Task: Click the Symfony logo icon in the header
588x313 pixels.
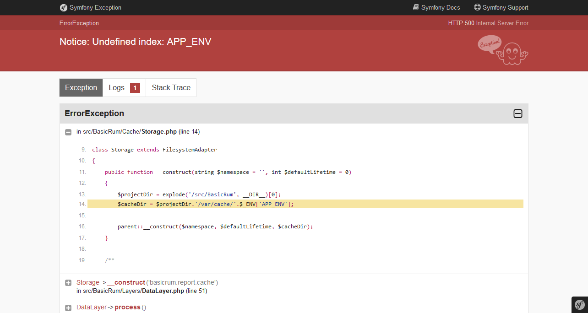Action: pos(63,7)
